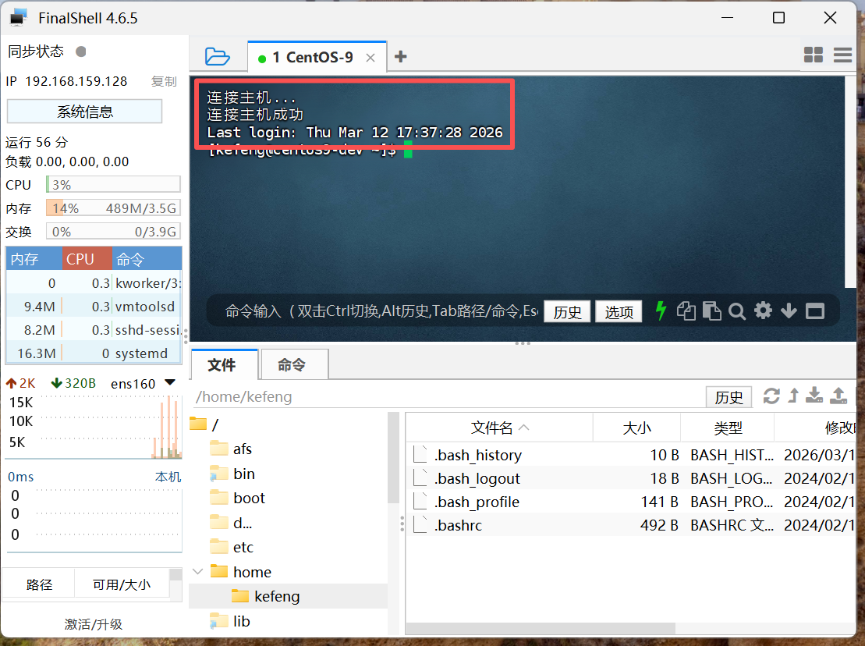Select the boot folder
Screen dimensions: 865x646
click(x=238, y=498)
